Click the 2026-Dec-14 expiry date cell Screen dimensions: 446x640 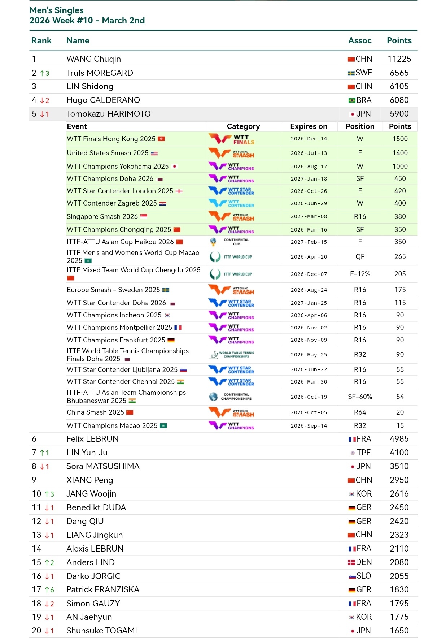pyautogui.click(x=309, y=139)
